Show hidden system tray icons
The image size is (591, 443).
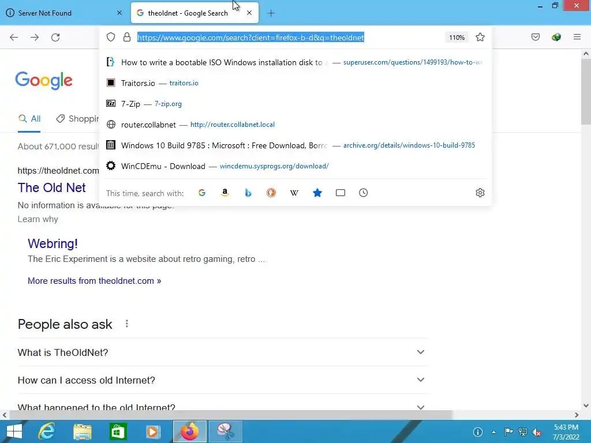pos(494,432)
